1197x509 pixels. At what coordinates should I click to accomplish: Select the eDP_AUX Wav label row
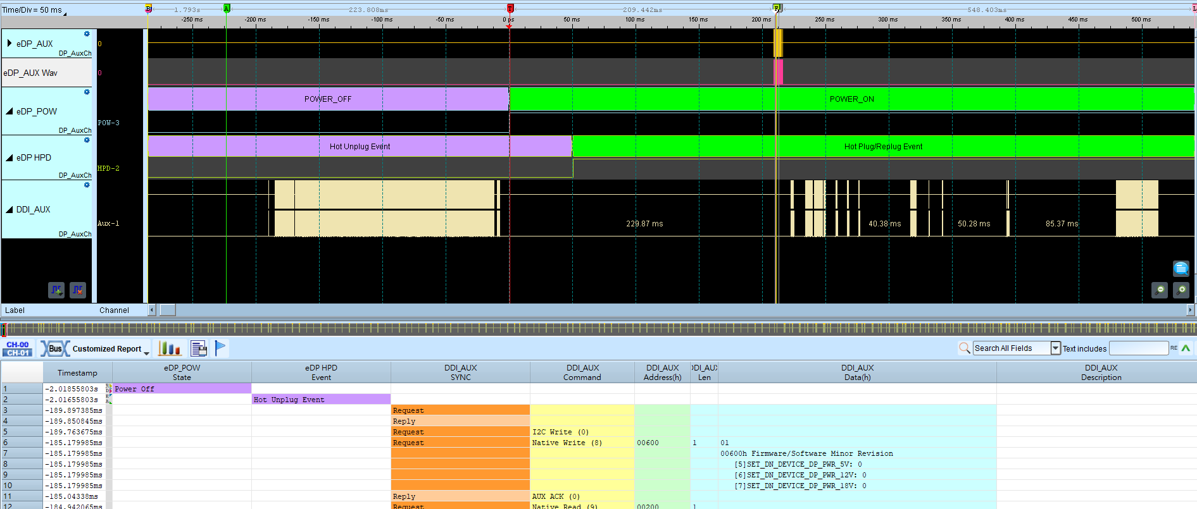pos(47,73)
